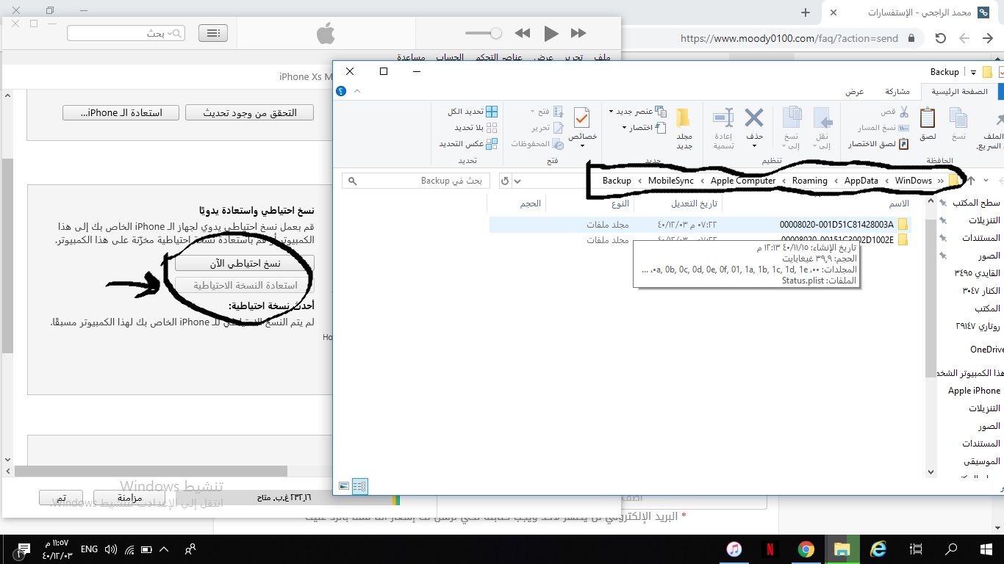Click the قص (Cut) icon in Explorer ribbon
This screenshot has height=564, width=1004.
click(x=904, y=112)
